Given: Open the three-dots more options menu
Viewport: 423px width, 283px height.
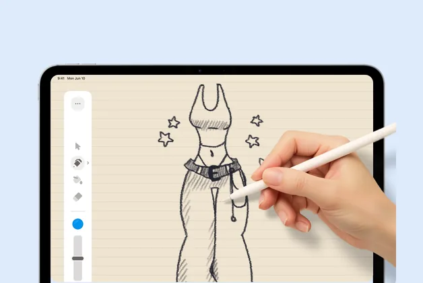Looking at the screenshot, I should click(77, 104).
